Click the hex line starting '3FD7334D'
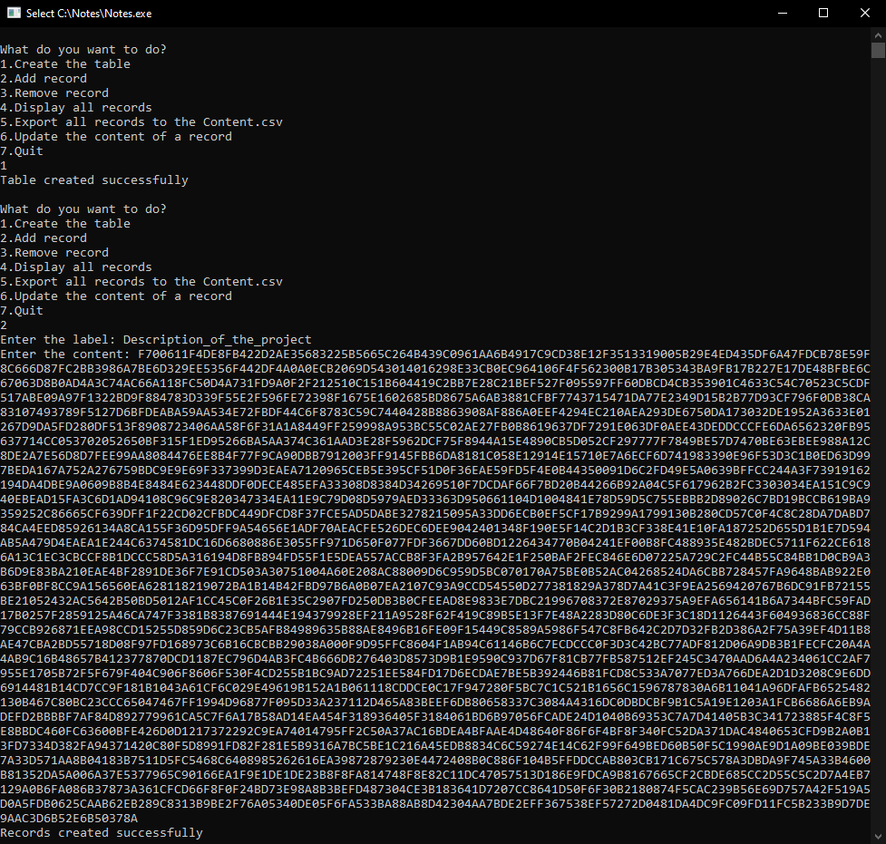This screenshot has height=844, width=886. 435,746
